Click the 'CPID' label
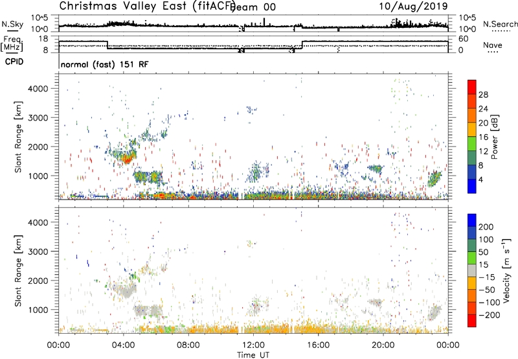The image size is (518, 359). (14, 62)
